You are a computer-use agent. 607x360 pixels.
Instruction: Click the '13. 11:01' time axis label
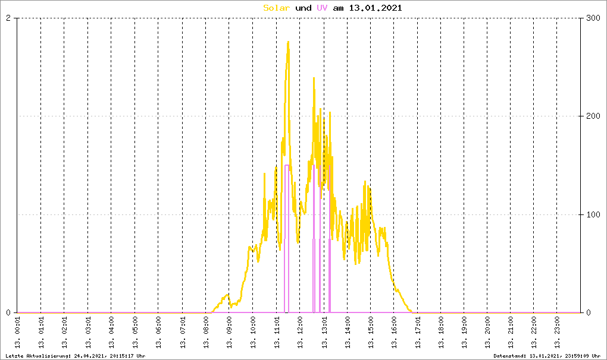tap(276, 333)
